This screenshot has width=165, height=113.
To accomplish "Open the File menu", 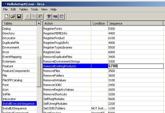I will [5, 9].
